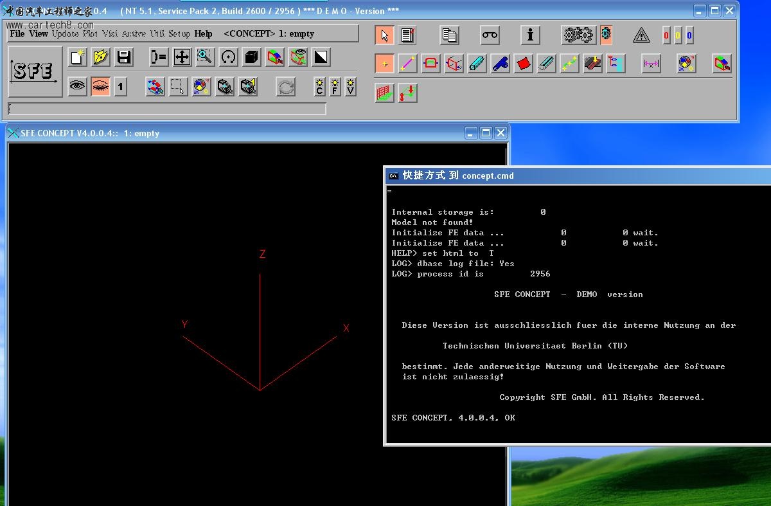Open the info 'i' icon

[x=530, y=35]
